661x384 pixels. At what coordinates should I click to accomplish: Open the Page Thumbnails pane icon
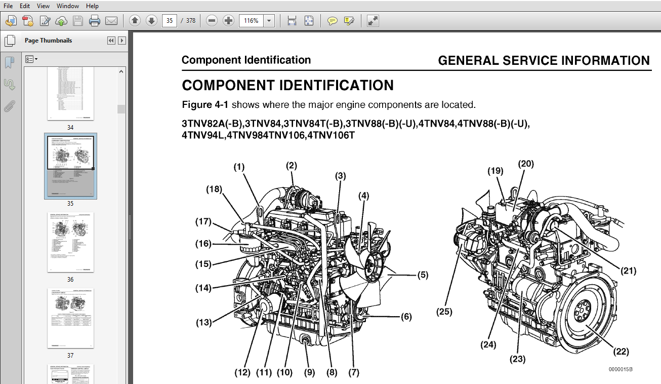[10, 41]
